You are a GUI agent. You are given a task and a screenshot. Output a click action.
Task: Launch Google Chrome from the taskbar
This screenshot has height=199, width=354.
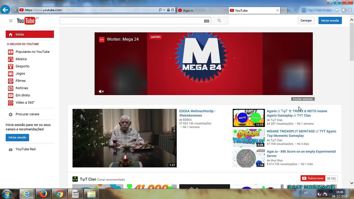59,194
